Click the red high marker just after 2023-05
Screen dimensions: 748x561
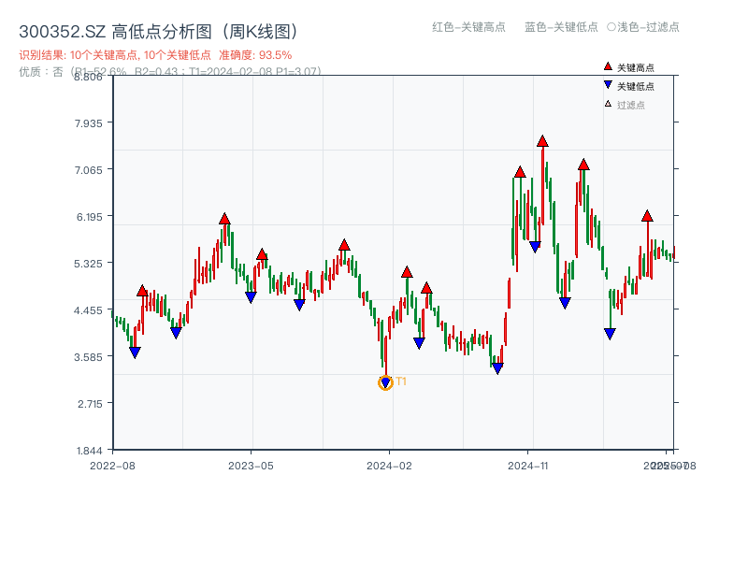tap(262, 254)
